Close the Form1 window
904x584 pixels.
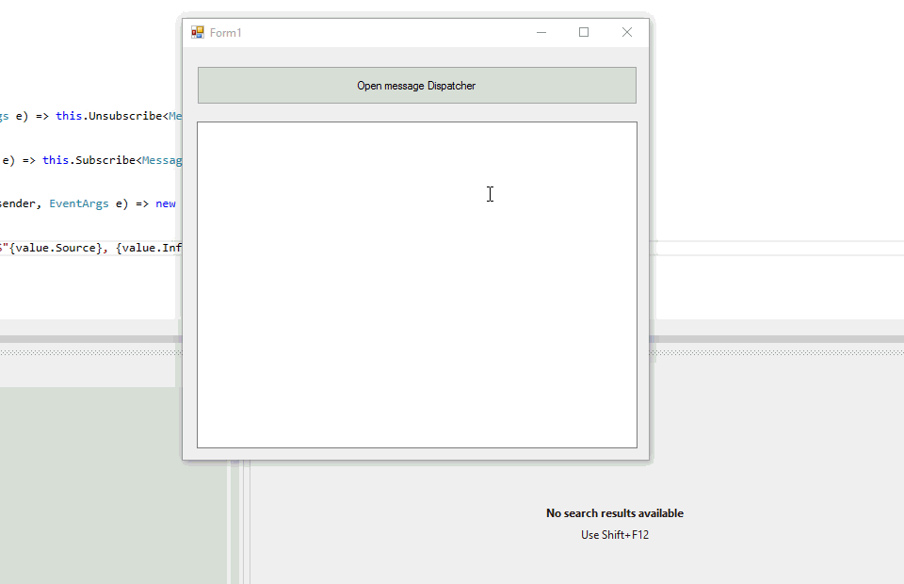coord(627,33)
